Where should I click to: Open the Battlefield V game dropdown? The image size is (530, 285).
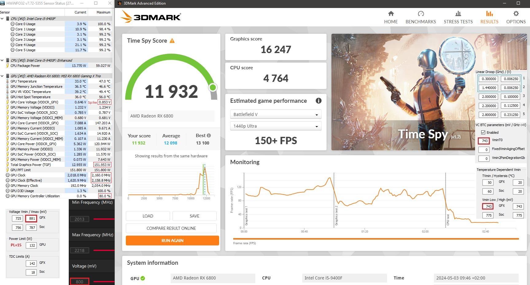(x=276, y=114)
